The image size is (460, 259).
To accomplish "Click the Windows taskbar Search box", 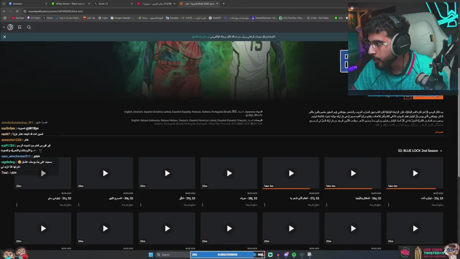I will pyautogui.click(x=172, y=255).
